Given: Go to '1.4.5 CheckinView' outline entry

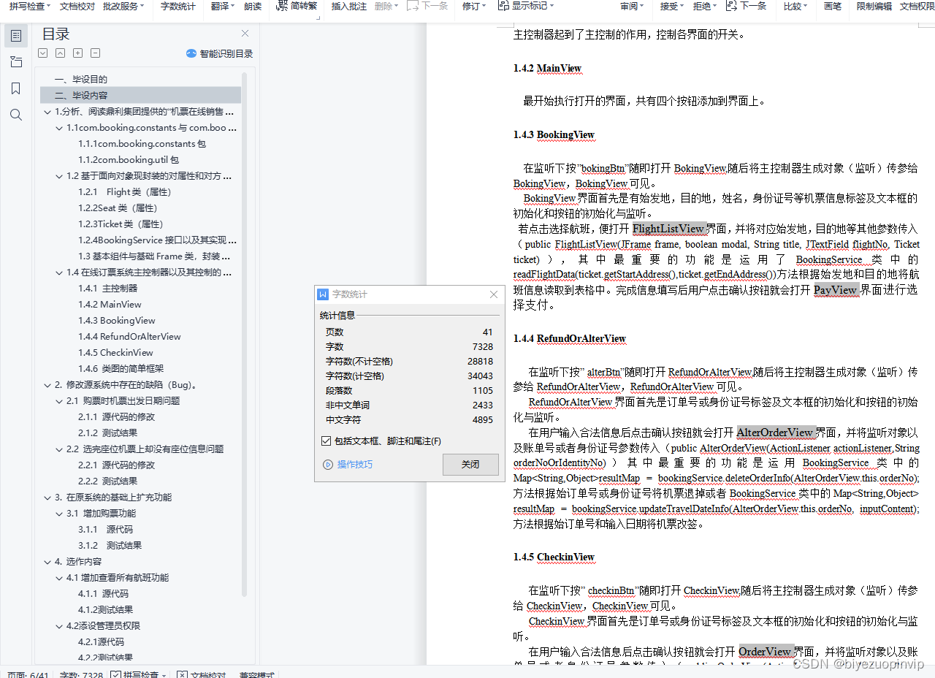Looking at the screenshot, I should (115, 353).
